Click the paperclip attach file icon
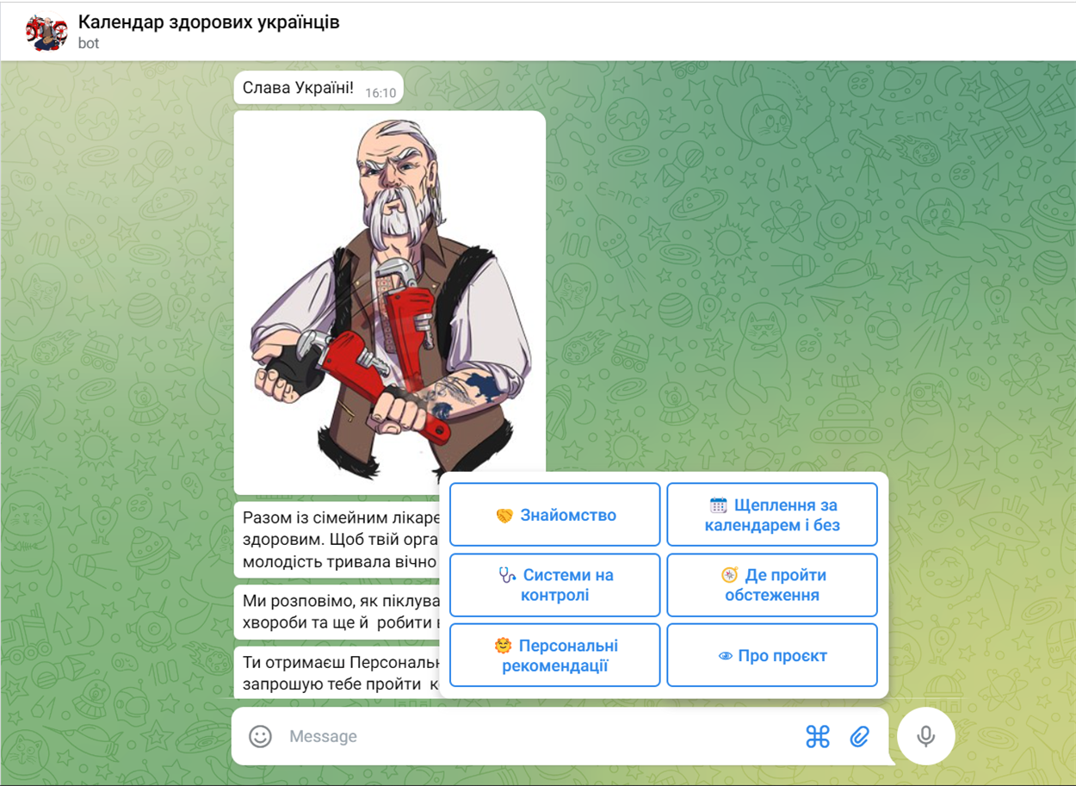1076x786 pixels. pyautogui.click(x=859, y=736)
